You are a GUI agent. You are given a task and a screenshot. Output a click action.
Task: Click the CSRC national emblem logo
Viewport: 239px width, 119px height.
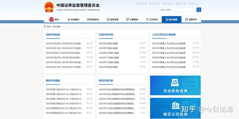49,7
